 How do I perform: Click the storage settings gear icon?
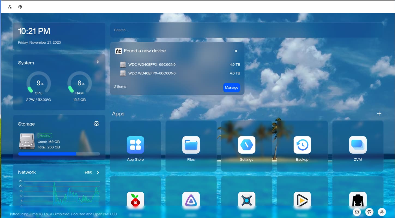coord(96,124)
